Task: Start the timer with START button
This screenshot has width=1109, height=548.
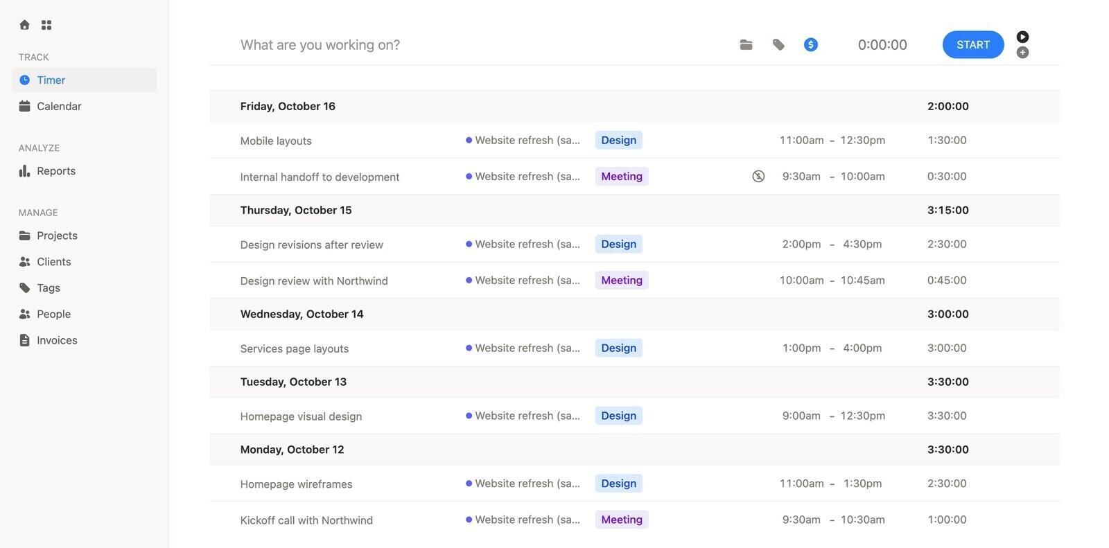Action: tap(973, 44)
